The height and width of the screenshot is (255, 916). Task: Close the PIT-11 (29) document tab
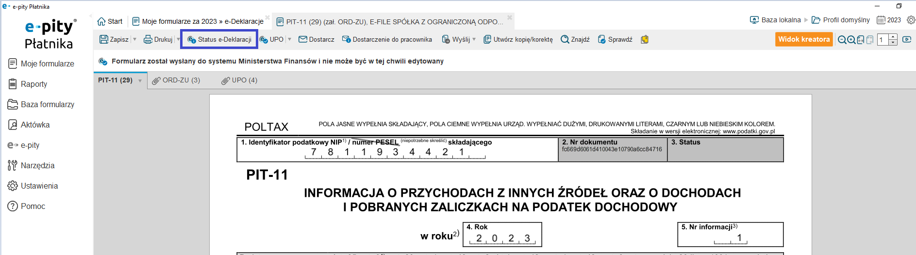510,17
